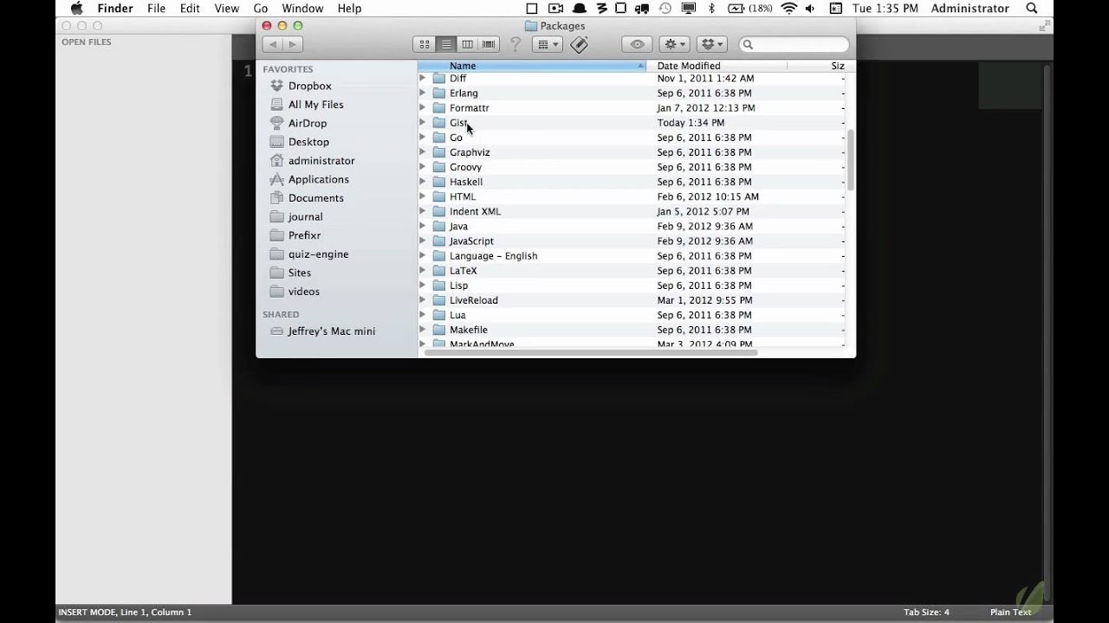Expand the JavaScript folder
Screen dimensions: 1109x623
423,241
